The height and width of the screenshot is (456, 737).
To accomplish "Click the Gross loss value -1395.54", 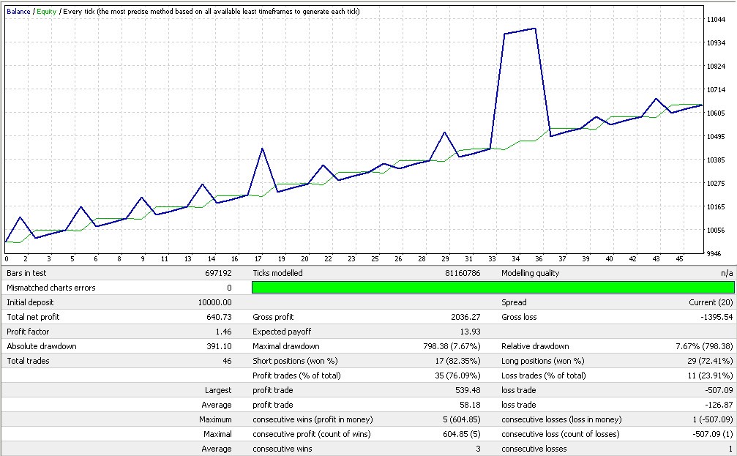I will click(717, 317).
